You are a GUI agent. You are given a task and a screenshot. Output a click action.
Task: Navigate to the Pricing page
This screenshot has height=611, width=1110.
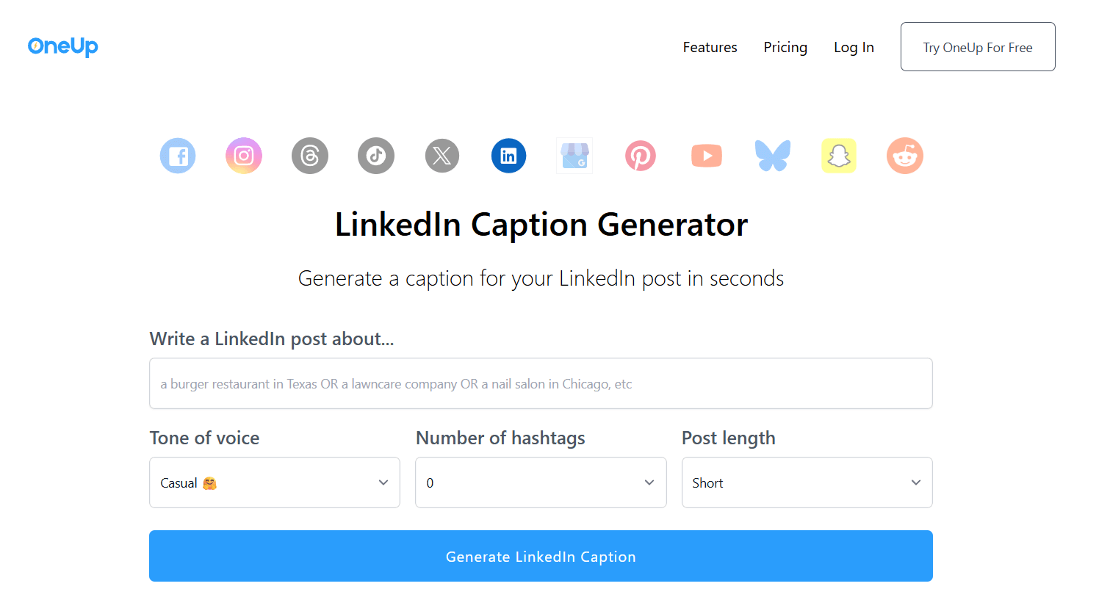pos(785,46)
